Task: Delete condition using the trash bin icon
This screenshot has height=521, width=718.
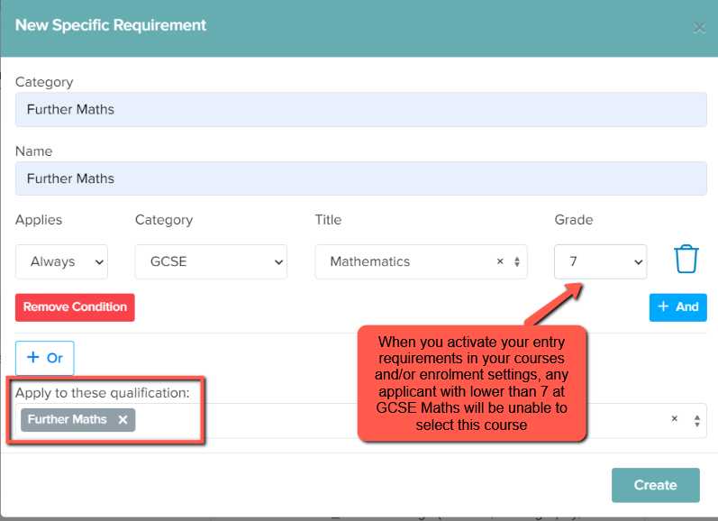Action: (686, 260)
